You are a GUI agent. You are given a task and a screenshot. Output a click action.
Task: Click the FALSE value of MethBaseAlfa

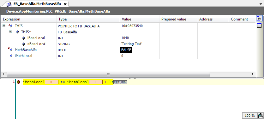(126, 50)
